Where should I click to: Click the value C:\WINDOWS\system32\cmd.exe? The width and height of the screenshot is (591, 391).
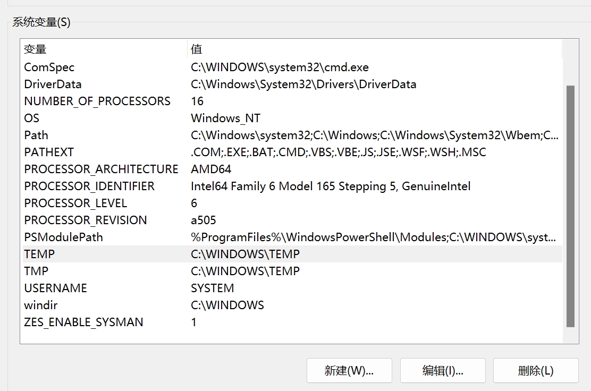pyautogui.click(x=280, y=67)
